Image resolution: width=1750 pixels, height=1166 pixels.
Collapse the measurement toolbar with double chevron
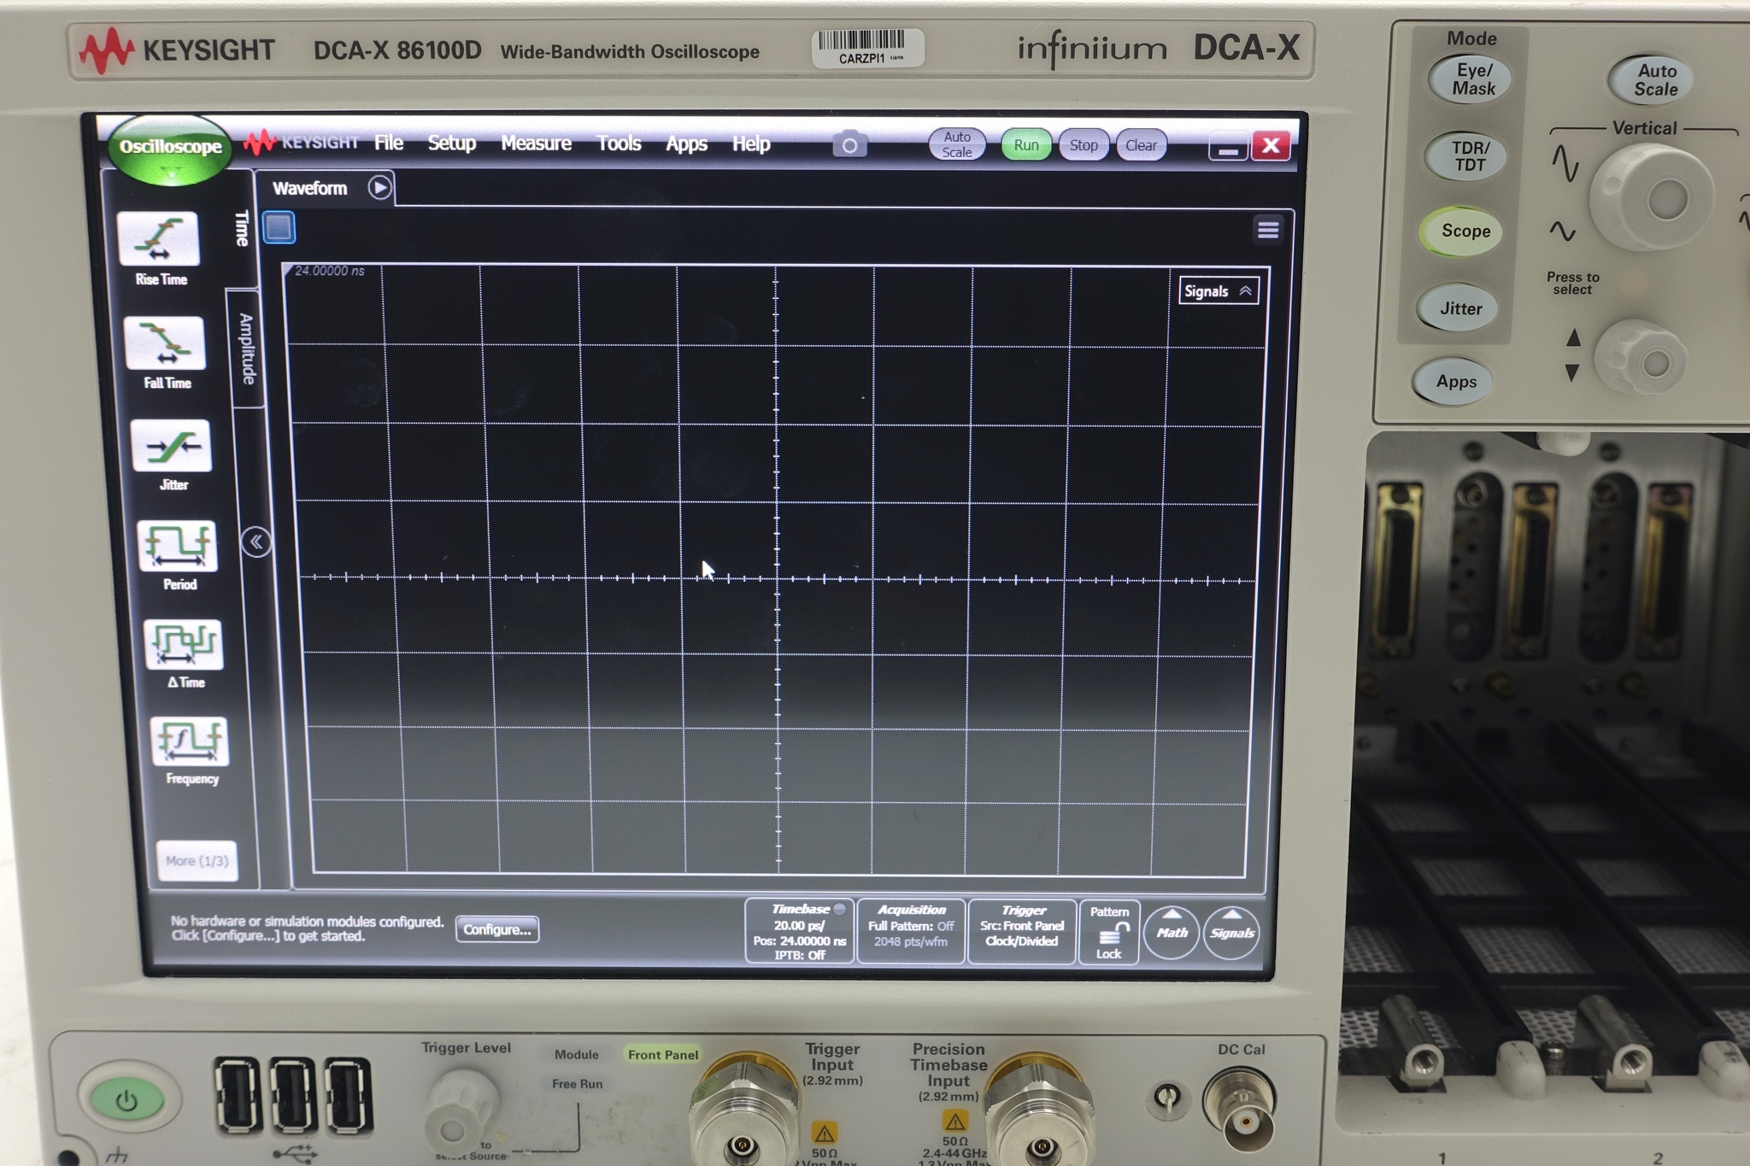pyautogui.click(x=256, y=542)
